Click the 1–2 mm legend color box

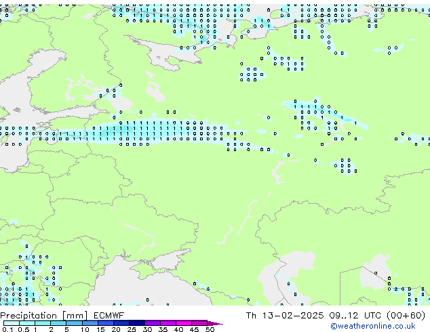click(x=43, y=323)
